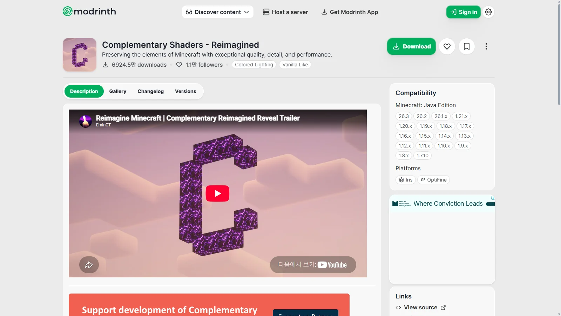561x316 pixels.
Task: Click the Iris platform tag
Action: tap(406, 180)
